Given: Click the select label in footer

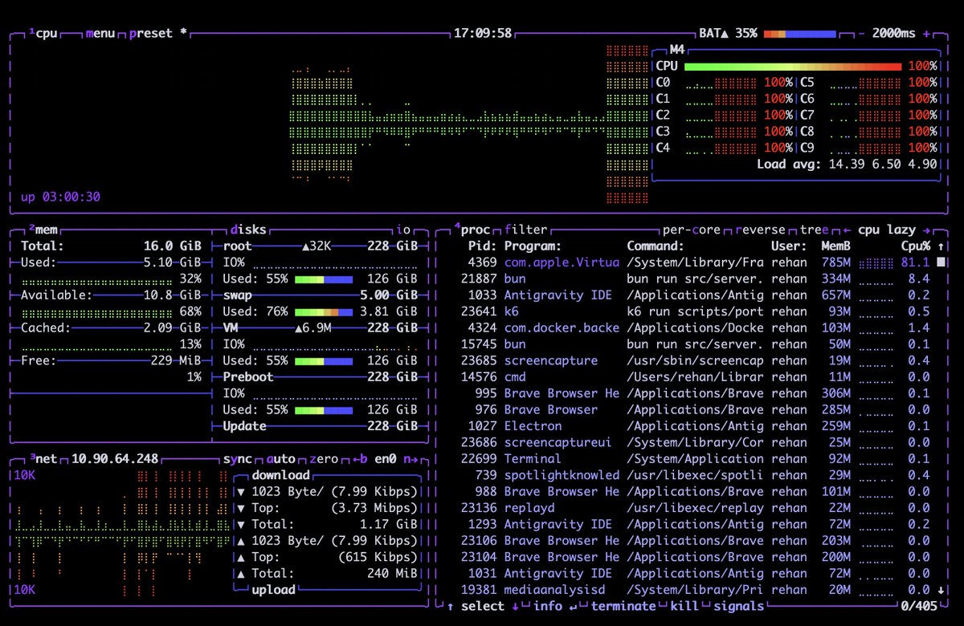Looking at the screenshot, I should (483, 606).
